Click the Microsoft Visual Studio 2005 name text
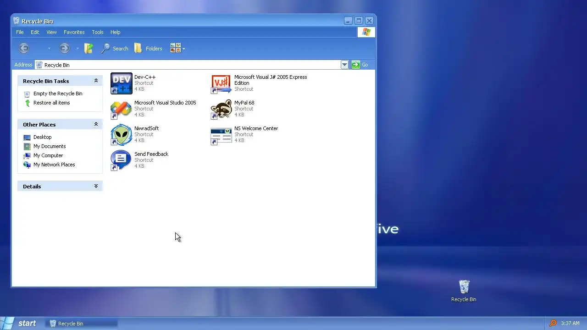Screen dimensions: 587x330 tap(165, 103)
